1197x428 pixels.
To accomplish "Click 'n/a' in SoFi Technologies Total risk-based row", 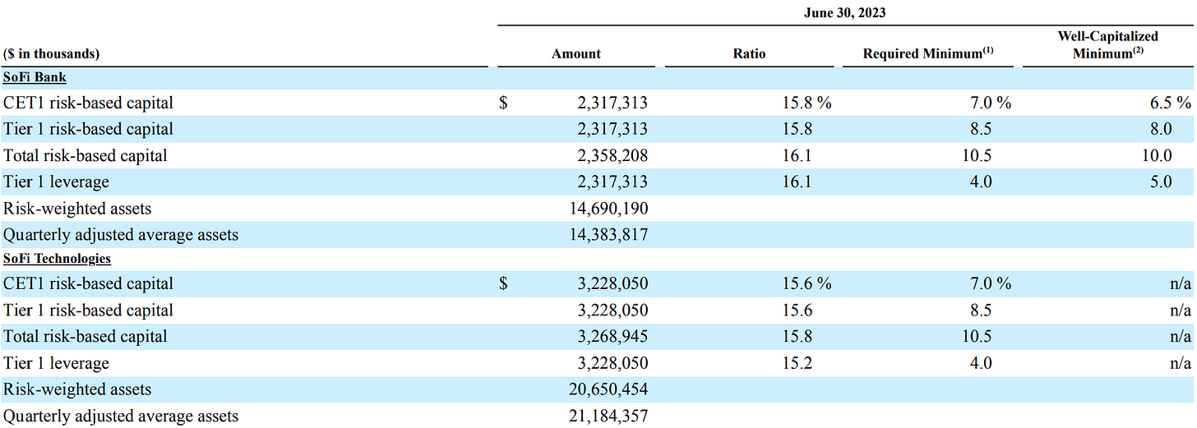I will pos(1181,336).
